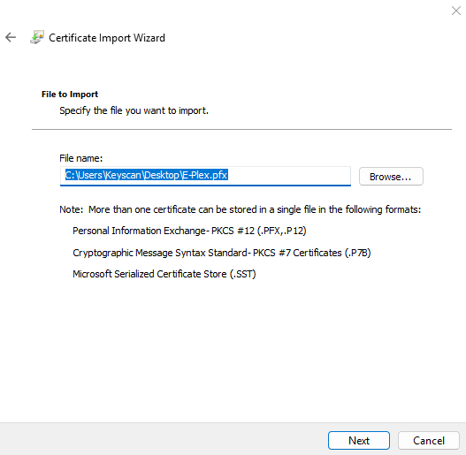Image resolution: width=466 pixels, height=455 pixels.
Task: Click the horizontal separator under the heading
Action: [x=241, y=130]
